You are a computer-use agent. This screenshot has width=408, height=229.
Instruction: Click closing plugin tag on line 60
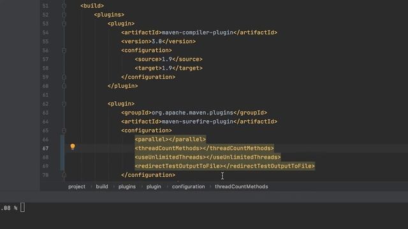coord(123,86)
